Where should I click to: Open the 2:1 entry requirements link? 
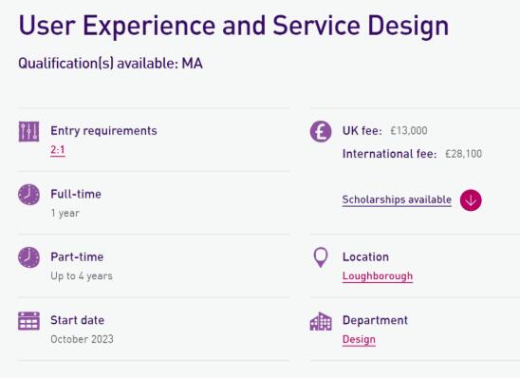[58, 150]
